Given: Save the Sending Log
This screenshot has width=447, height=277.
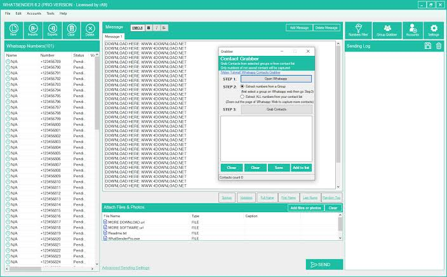Looking at the screenshot, I should (427, 46).
